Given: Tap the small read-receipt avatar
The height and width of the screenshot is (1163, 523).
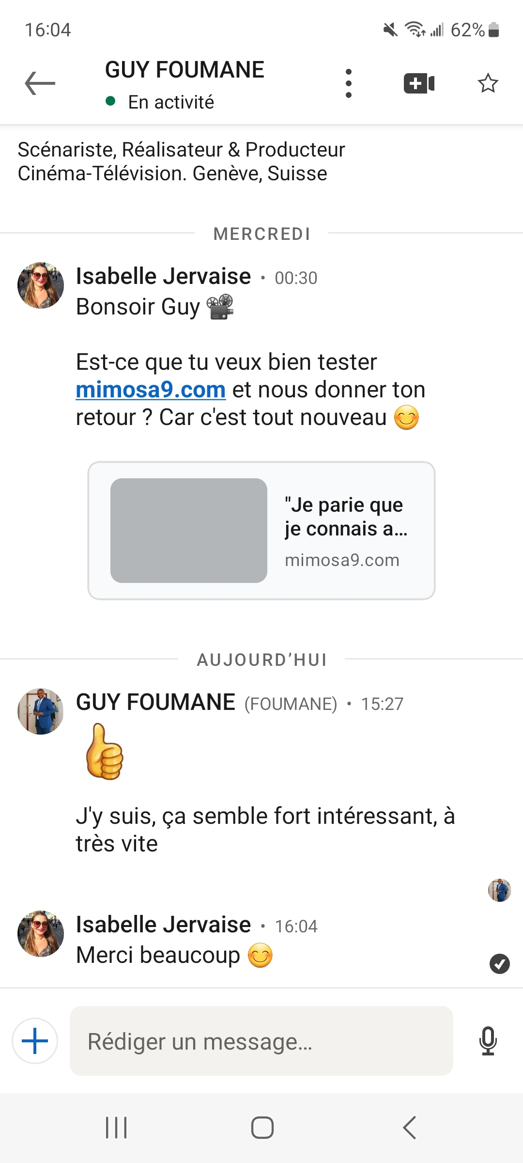Looking at the screenshot, I should [x=499, y=890].
